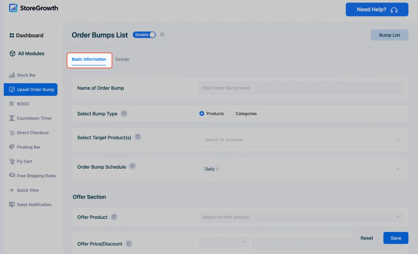Select the Products radio button

pyautogui.click(x=202, y=113)
